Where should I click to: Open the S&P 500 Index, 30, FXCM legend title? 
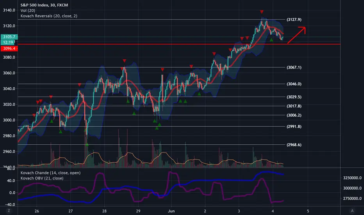pyautogui.click(x=44, y=5)
